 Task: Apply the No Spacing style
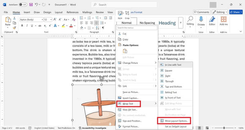(x=147, y=23)
